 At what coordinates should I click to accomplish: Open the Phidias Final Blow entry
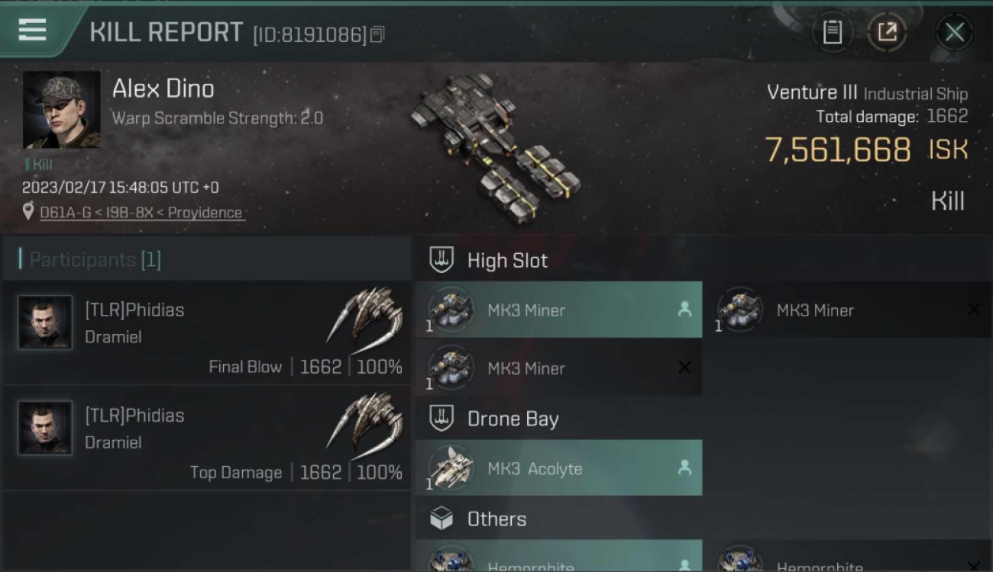coord(206,333)
